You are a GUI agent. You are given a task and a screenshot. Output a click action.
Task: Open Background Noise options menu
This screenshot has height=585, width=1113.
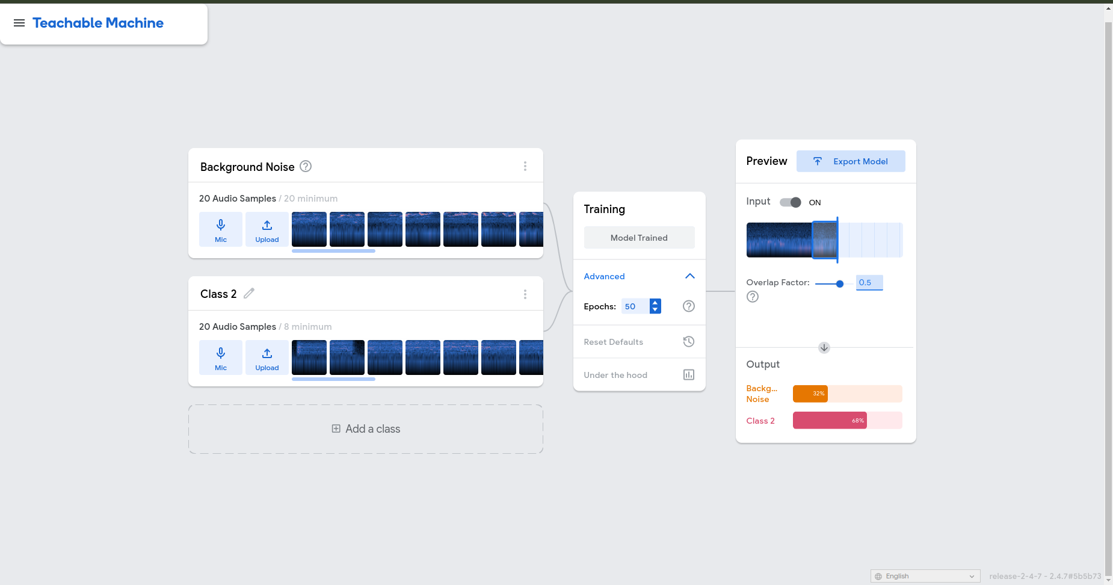tap(525, 166)
